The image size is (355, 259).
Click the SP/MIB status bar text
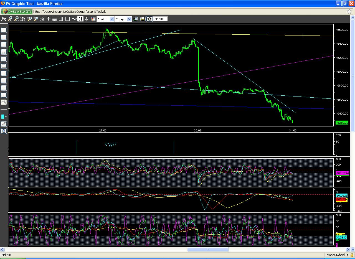[x=6, y=255]
